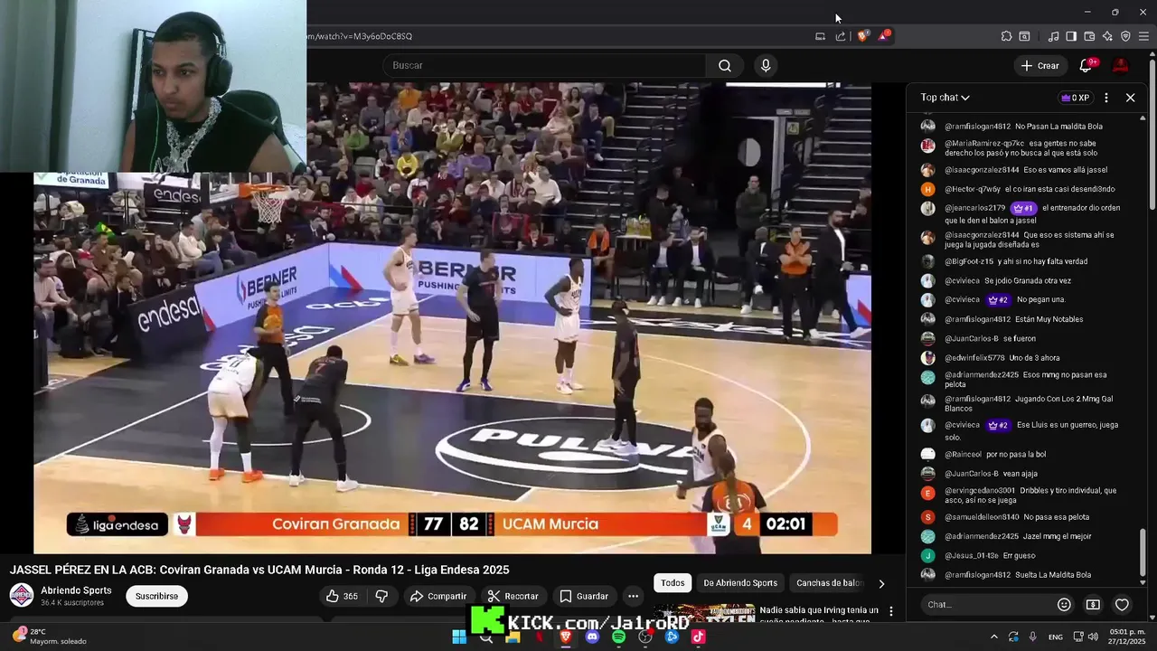Click the suggested video thumbnail

tap(703, 612)
